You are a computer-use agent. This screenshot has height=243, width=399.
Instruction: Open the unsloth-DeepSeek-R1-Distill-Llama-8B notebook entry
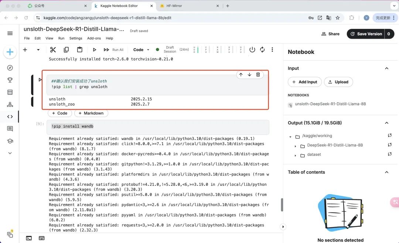(x=330, y=104)
